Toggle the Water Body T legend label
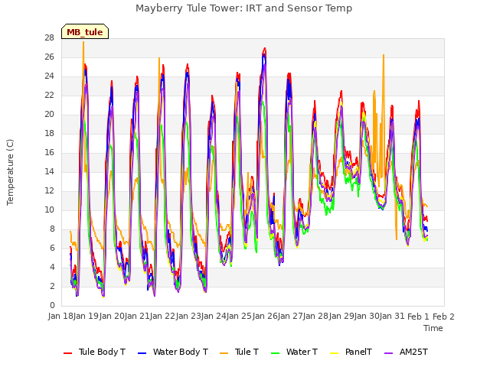490x367 pixels. coord(181,352)
